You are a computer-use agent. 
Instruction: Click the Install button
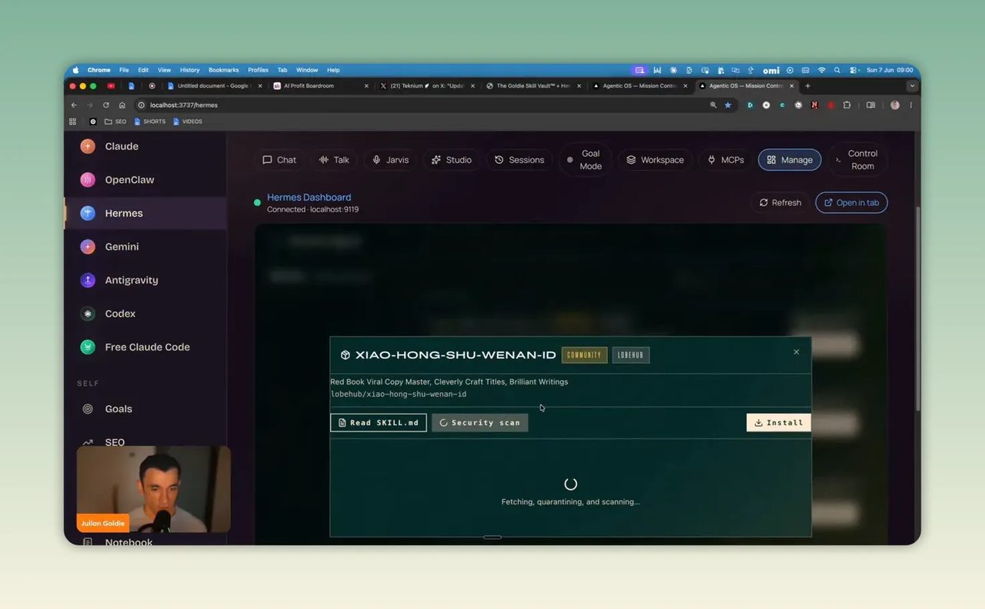point(778,422)
